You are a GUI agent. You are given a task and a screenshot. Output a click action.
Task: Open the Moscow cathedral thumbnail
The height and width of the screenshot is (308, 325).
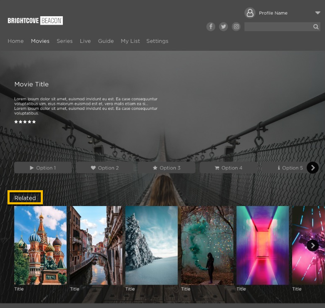click(x=40, y=245)
